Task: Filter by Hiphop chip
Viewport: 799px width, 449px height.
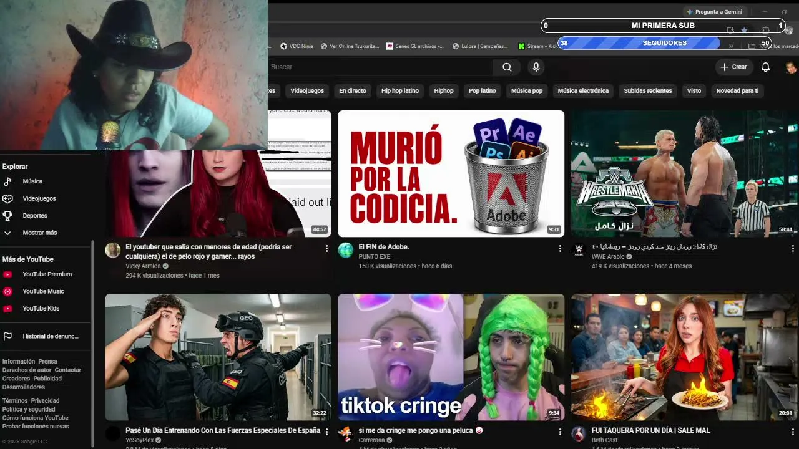Action: (x=444, y=91)
